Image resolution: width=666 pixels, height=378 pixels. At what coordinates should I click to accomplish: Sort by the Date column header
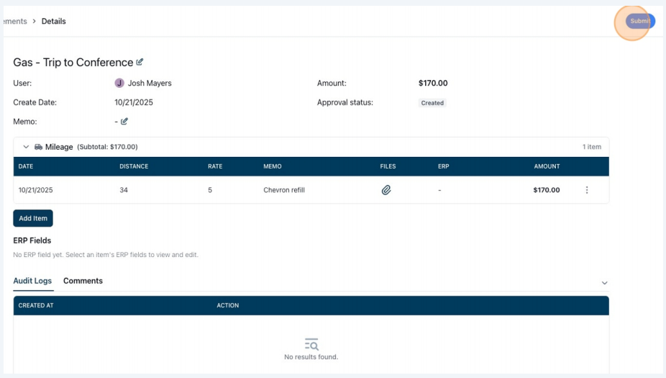point(26,166)
